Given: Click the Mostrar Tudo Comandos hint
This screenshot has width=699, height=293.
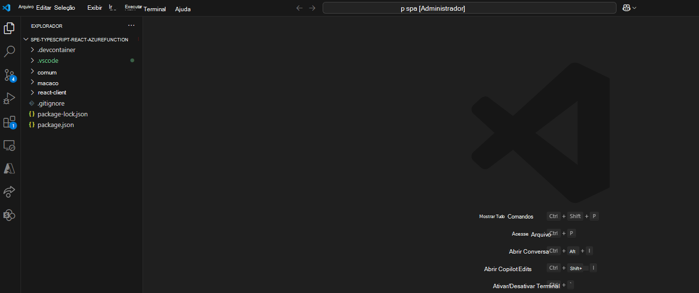Looking at the screenshot, I should coord(506,216).
